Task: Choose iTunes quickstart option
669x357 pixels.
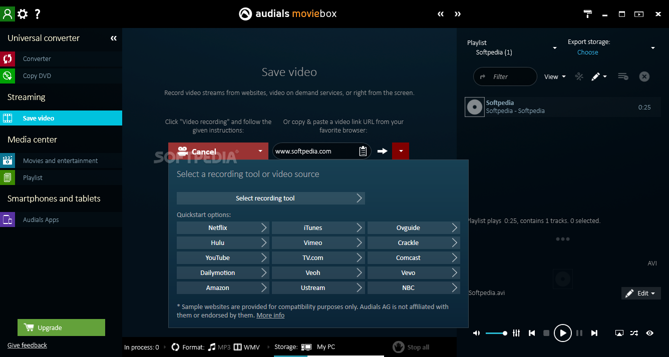Action: 318,227
